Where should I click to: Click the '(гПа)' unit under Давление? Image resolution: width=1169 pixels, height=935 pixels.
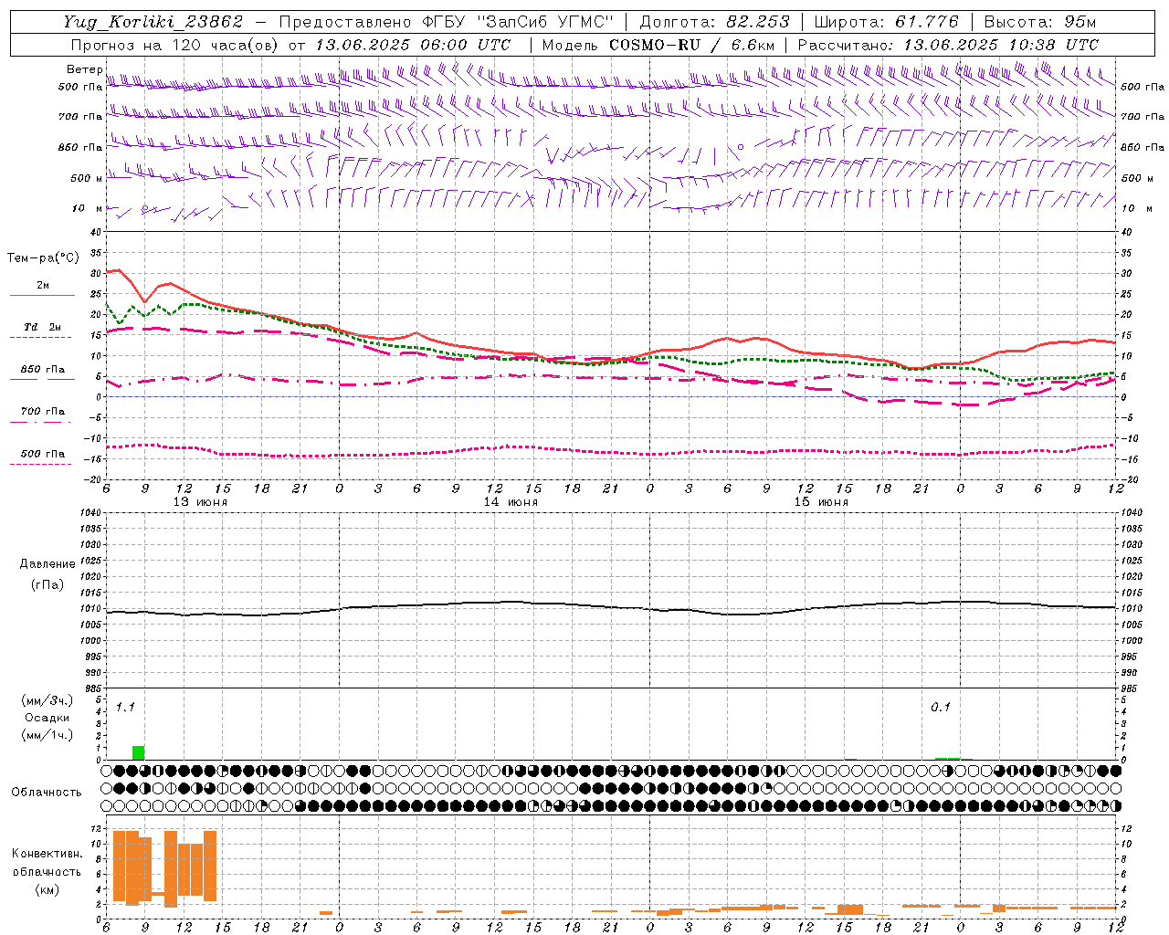tap(47, 585)
